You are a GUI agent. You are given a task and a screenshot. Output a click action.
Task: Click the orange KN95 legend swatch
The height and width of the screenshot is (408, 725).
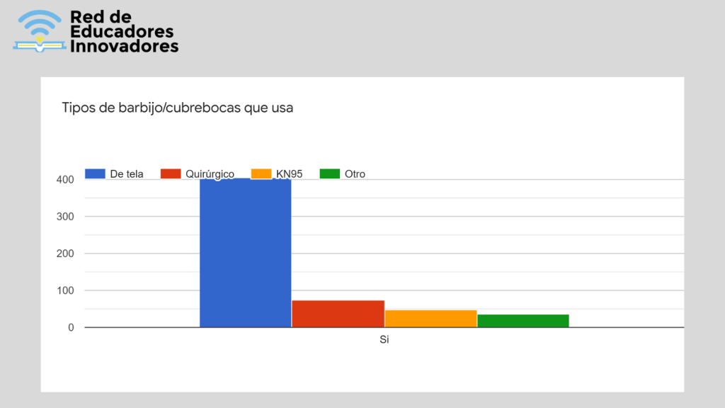click(x=261, y=174)
